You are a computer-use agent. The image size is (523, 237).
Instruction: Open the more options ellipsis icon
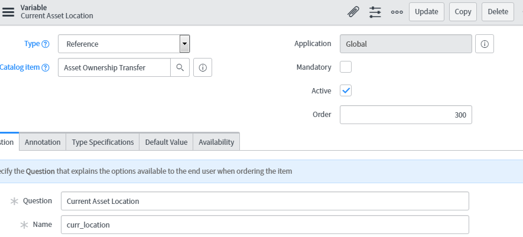coord(397,12)
